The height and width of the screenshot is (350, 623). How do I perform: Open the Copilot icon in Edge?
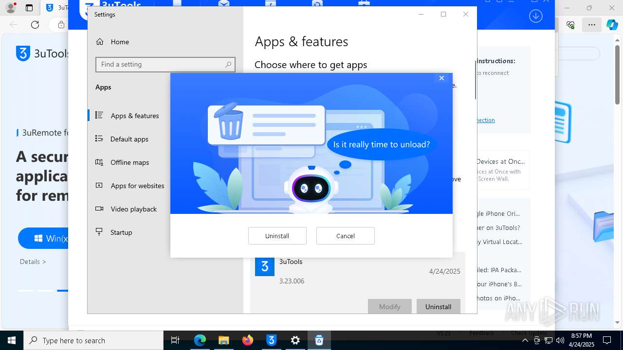pos(612,25)
